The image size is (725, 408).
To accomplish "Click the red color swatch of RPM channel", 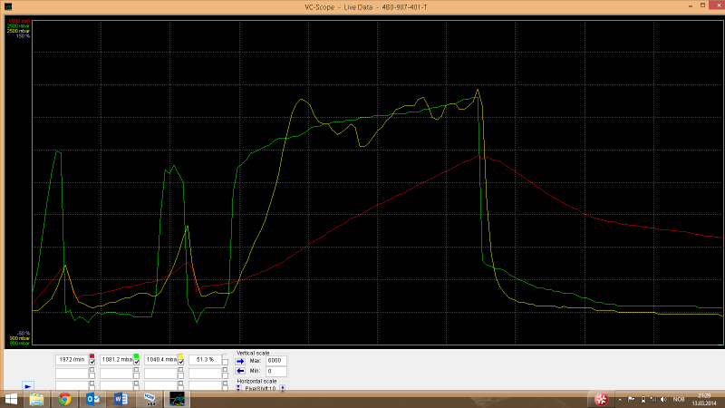I will (92, 355).
